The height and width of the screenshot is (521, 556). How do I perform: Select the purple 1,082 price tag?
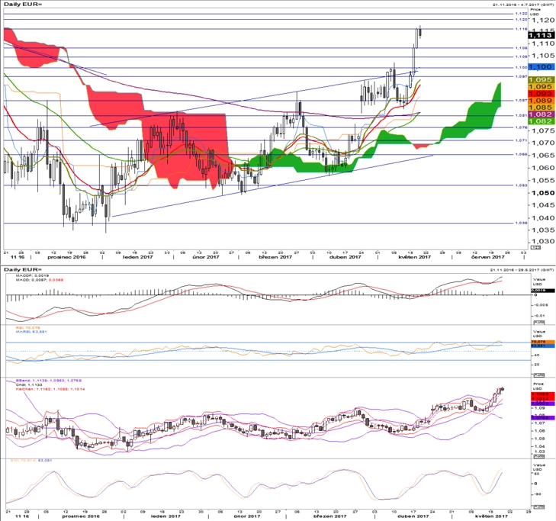541,114
